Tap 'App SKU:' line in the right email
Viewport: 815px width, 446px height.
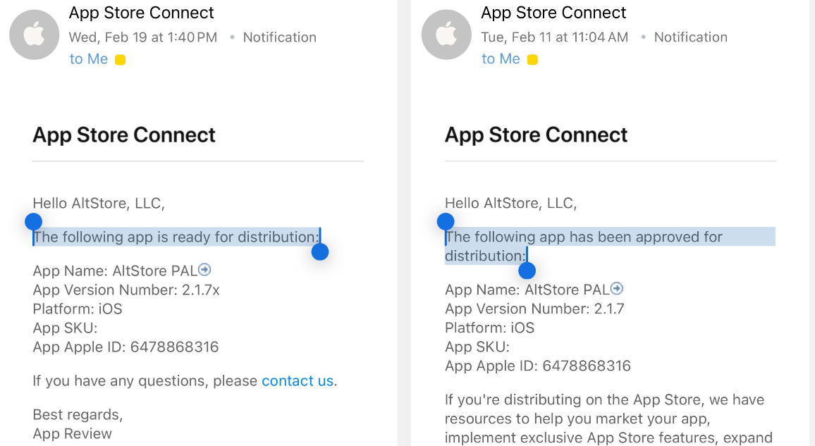tap(477, 347)
